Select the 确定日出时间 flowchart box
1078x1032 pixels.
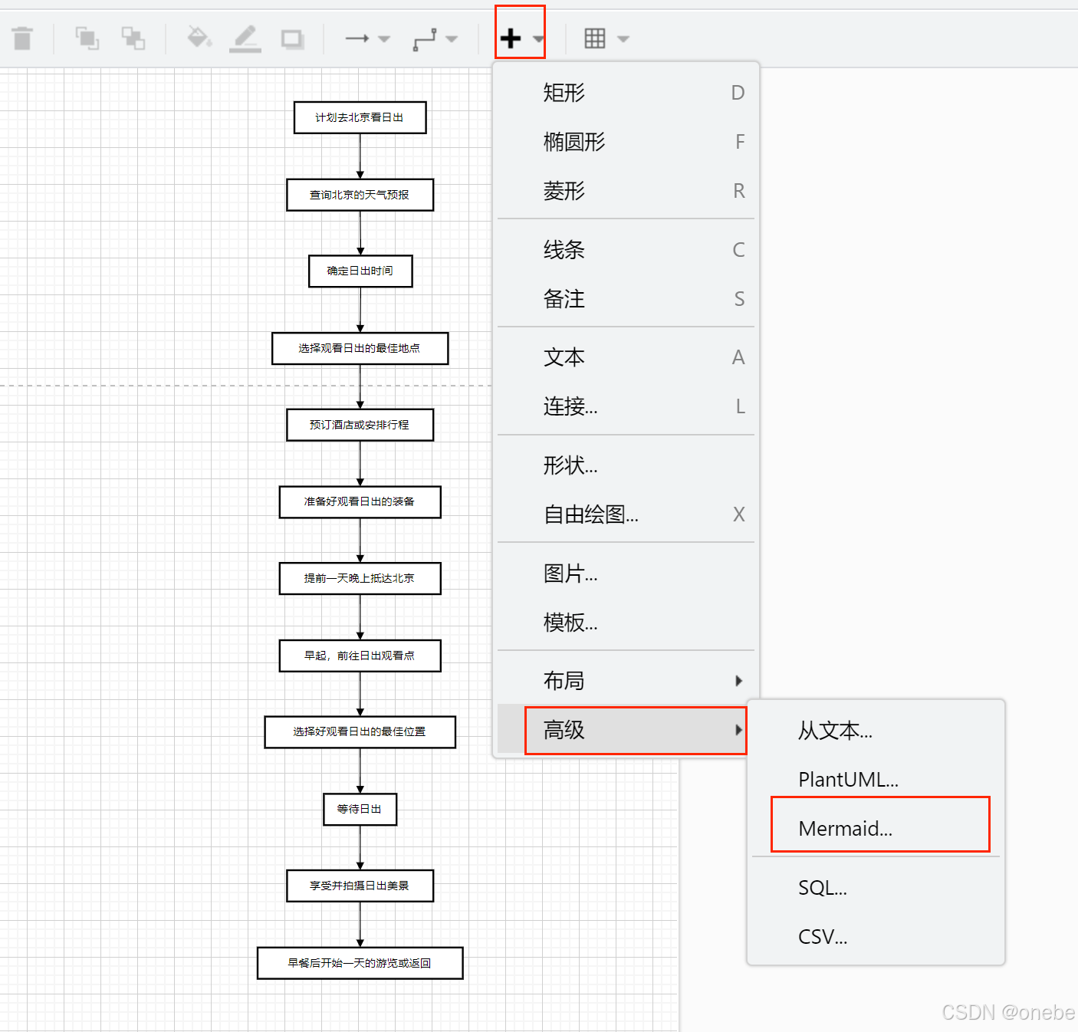coord(360,271)
